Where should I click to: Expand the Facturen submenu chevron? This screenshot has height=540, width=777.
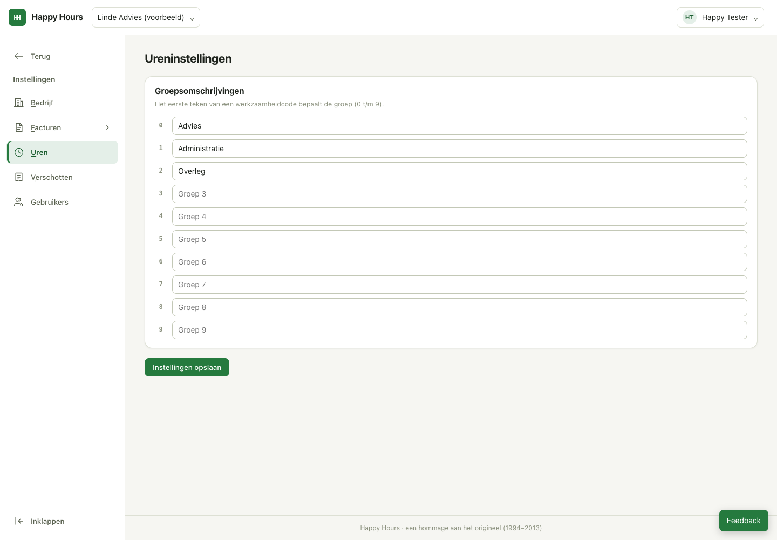(107, 127)
